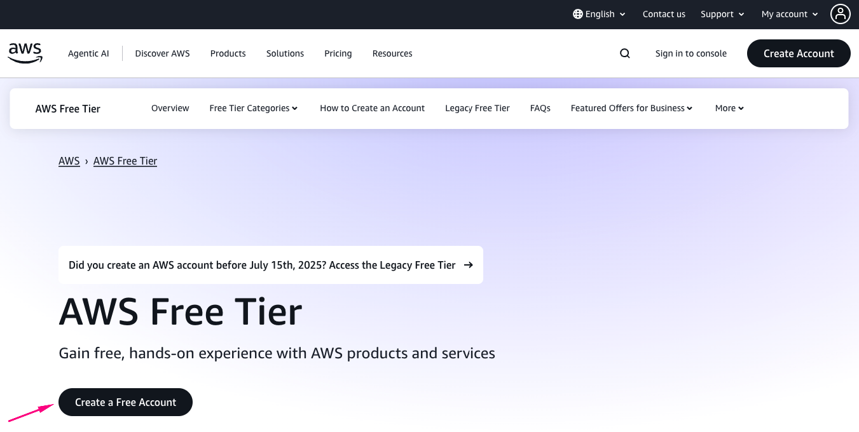This screenshot has width=859, height=432.
Task: Click the arrow on Legacy Free Tier banner
Action: pos(469,265)
